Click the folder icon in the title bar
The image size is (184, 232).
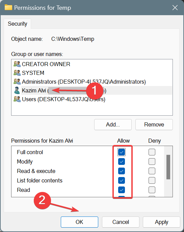8,7
